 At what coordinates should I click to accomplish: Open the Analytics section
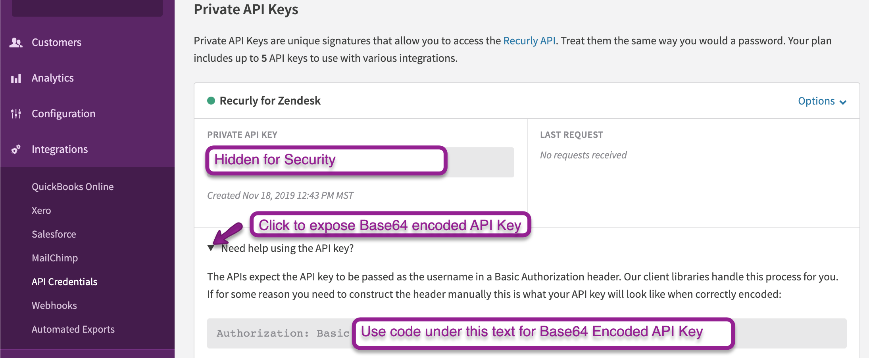[x=53, y=78]
